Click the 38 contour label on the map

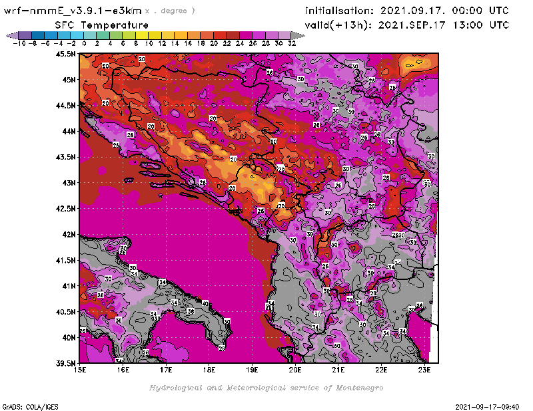(191, 311)
